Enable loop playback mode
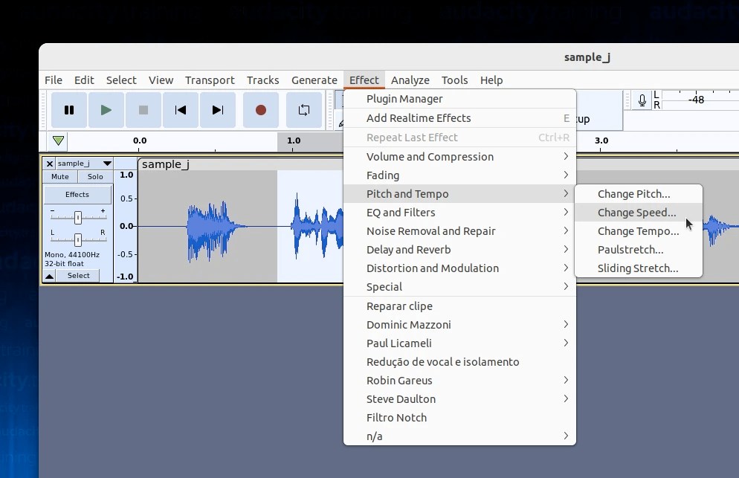 (x=303, y=109)
